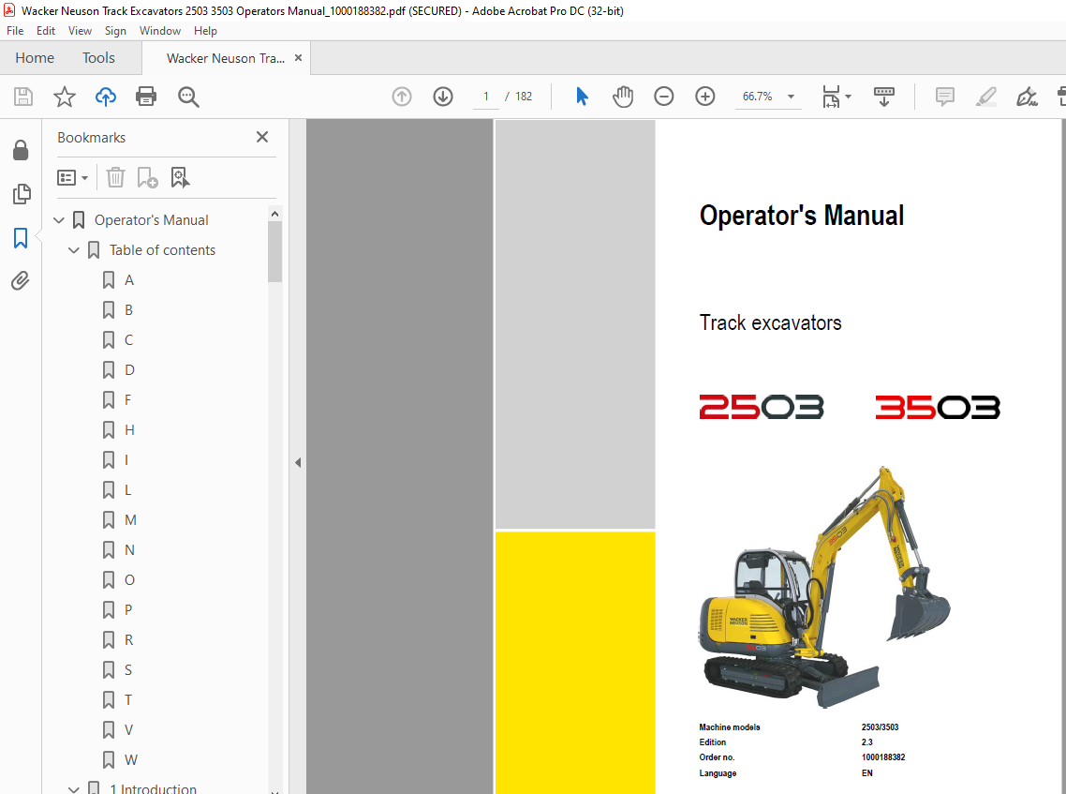Open the View menu
Screen dimensions: 1066x794
(80, 31)
